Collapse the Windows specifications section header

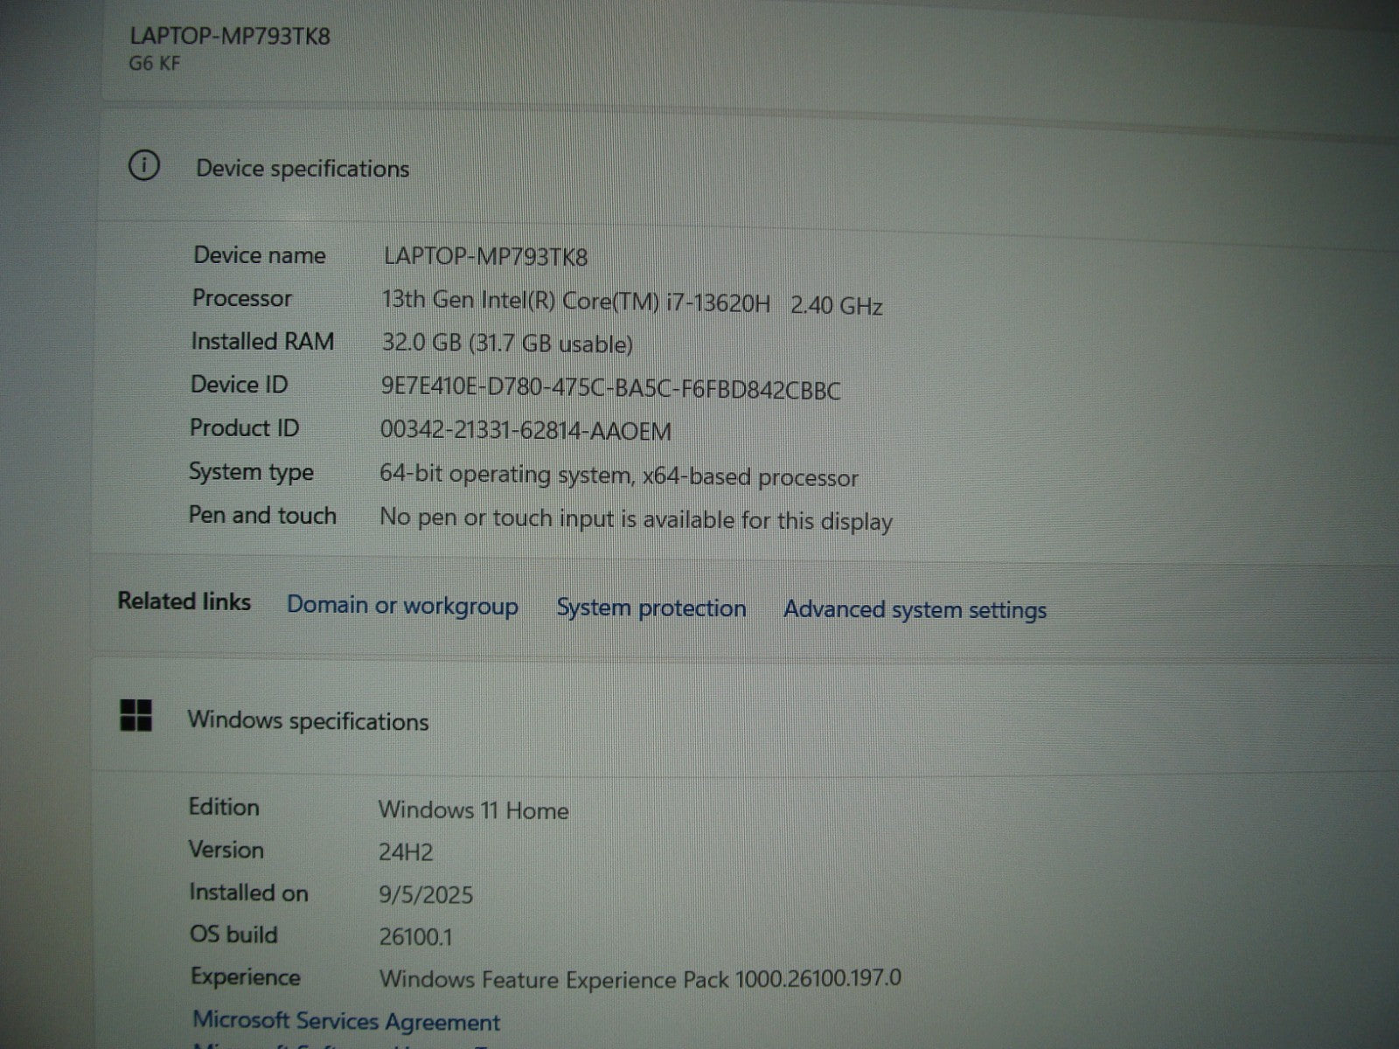pyautogui.click(x=308, y=721)
